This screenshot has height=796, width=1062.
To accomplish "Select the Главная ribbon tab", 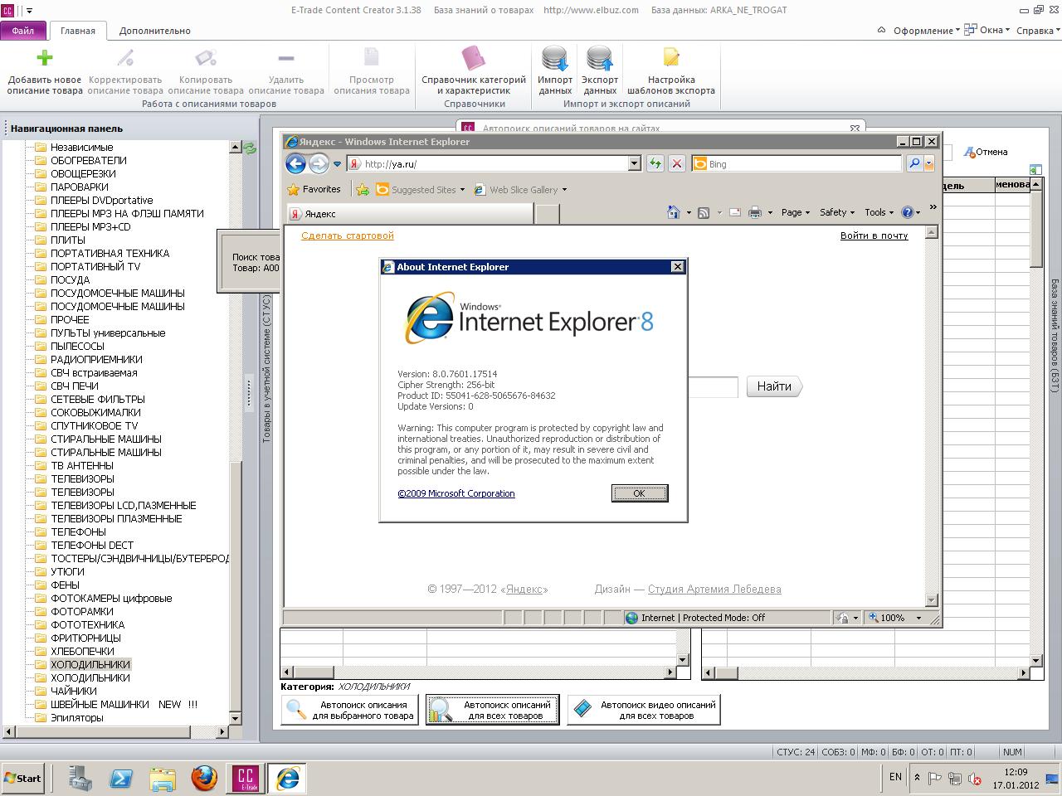I will pyautogui.click(x=78, y=31).
